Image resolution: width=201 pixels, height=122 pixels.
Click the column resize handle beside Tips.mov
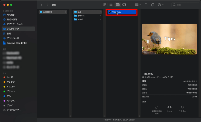[139, 116]
